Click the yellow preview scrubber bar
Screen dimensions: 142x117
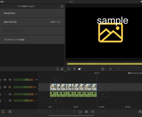click(x=105, y=64)
